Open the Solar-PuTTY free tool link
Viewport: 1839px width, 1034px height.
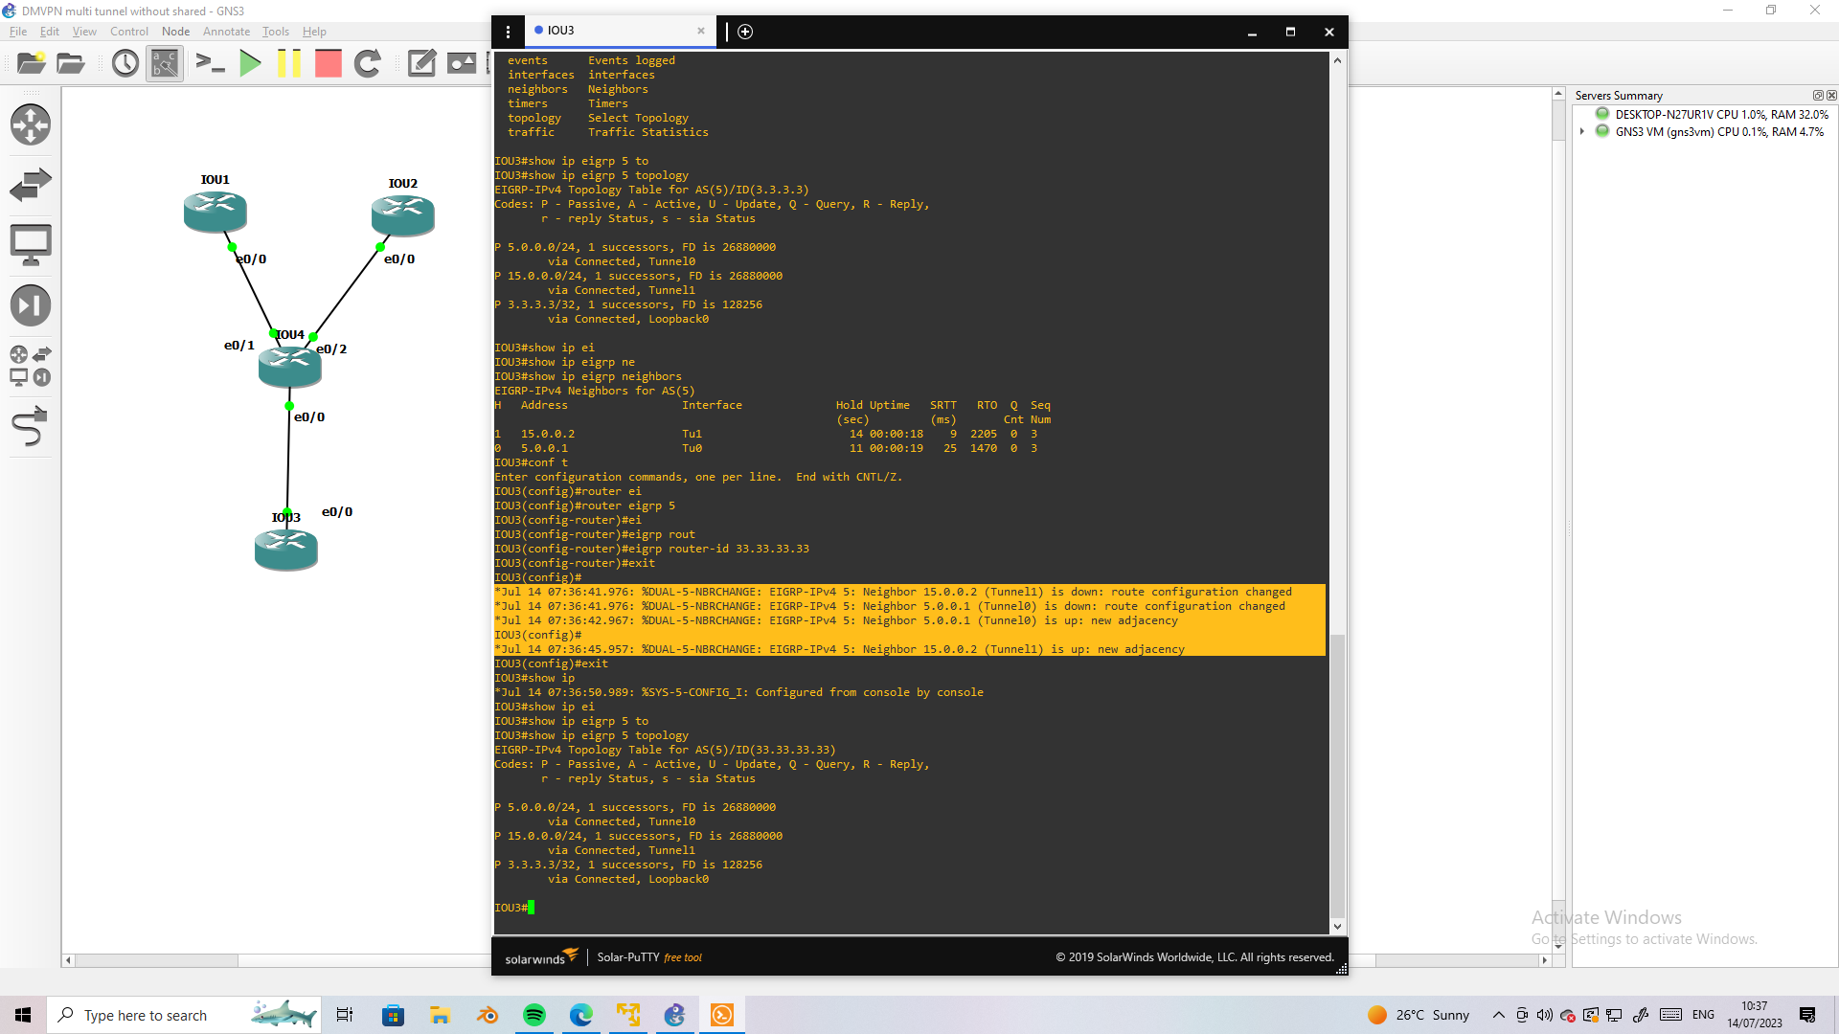650,956
